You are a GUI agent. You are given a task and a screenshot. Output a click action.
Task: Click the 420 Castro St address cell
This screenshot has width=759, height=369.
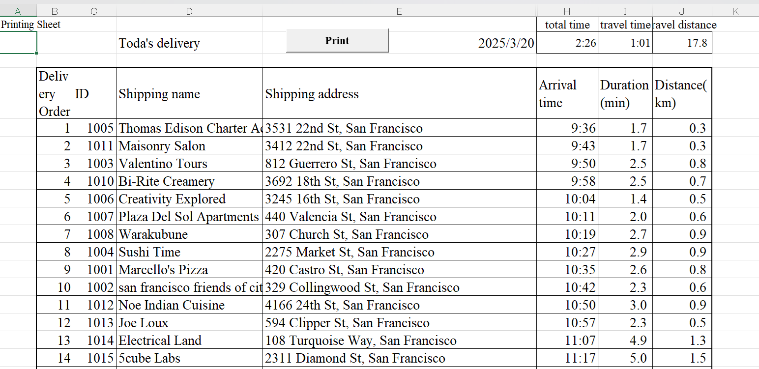[x=399, y=270]
